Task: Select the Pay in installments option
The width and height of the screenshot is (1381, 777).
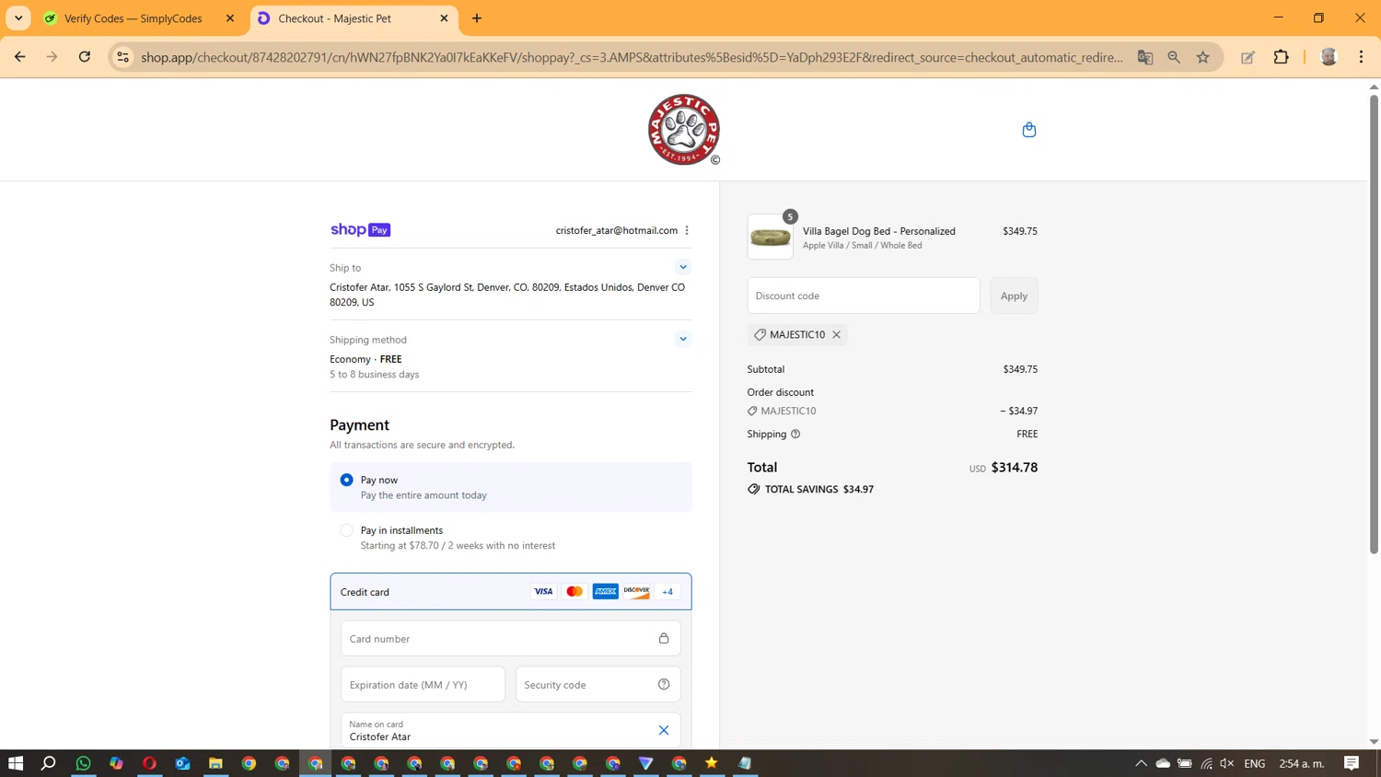Action: (x=346, y=530)
